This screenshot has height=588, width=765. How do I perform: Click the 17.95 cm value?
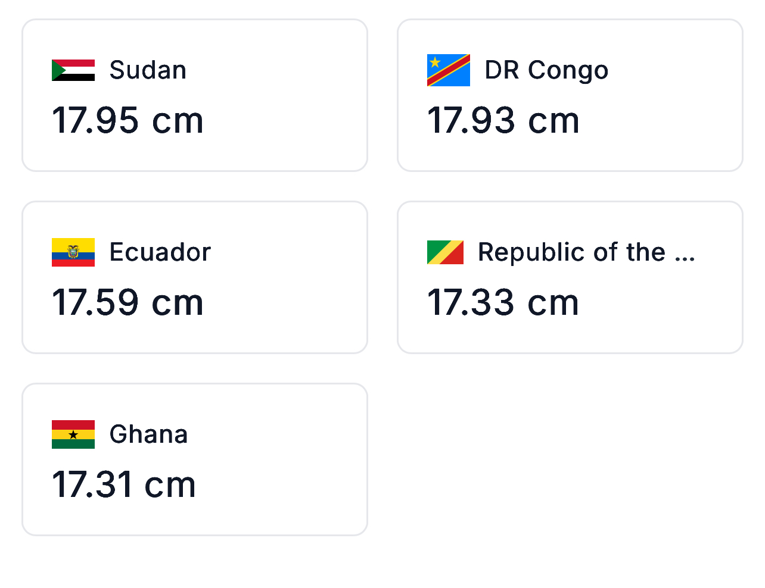tap(128, 120)
